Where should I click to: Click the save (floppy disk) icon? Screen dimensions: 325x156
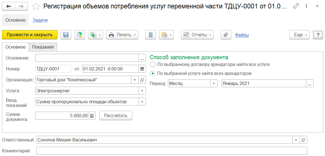point(66,35)
